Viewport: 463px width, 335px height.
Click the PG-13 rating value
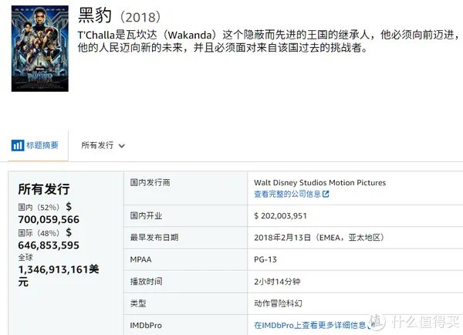[265, 259]
